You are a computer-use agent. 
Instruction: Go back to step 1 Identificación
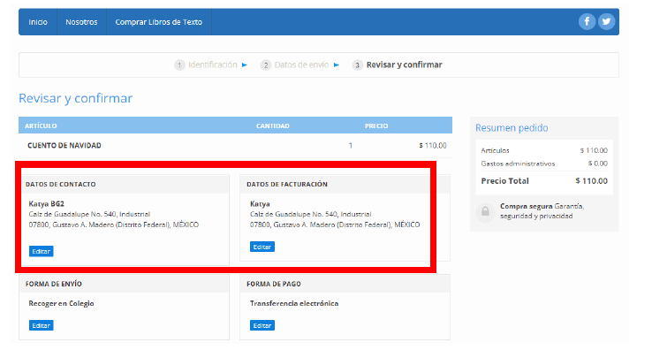[213, 65]
